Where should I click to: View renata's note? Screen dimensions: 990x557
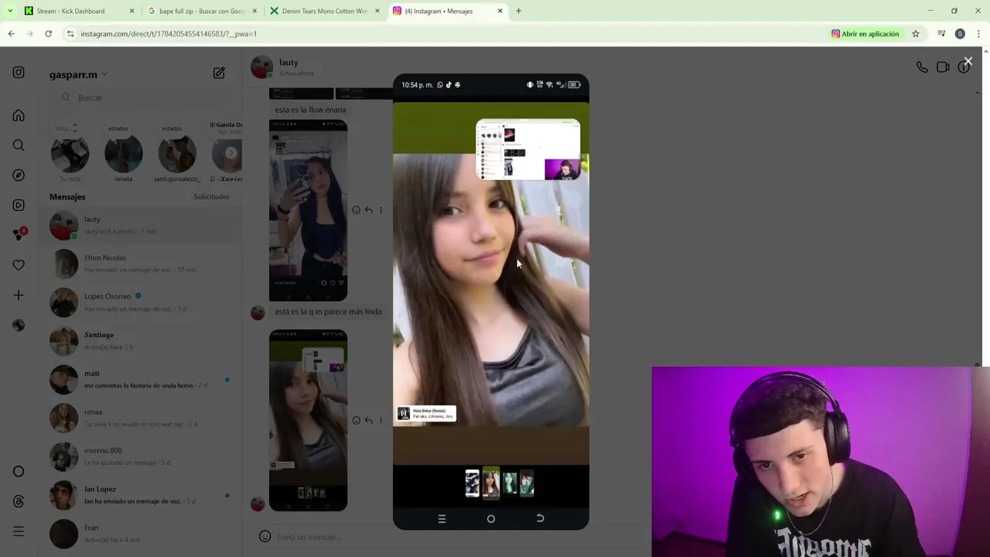(124, 154)
